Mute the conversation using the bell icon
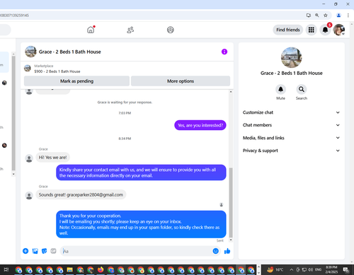Viewport: 354px width, 275px height. 280,89
